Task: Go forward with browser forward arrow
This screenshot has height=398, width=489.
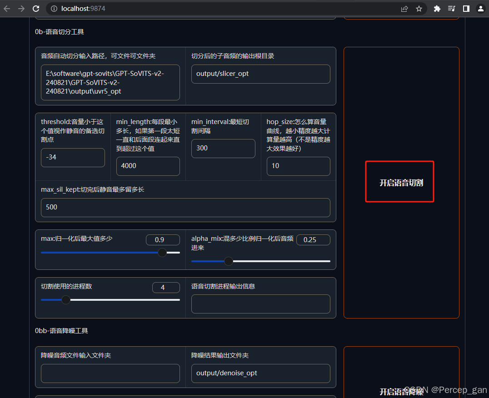Action: 21,9
